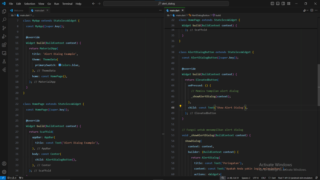The height and width of the screenshot is (180, 320).
Task: Open the Explorer file view
Action: 4,11
